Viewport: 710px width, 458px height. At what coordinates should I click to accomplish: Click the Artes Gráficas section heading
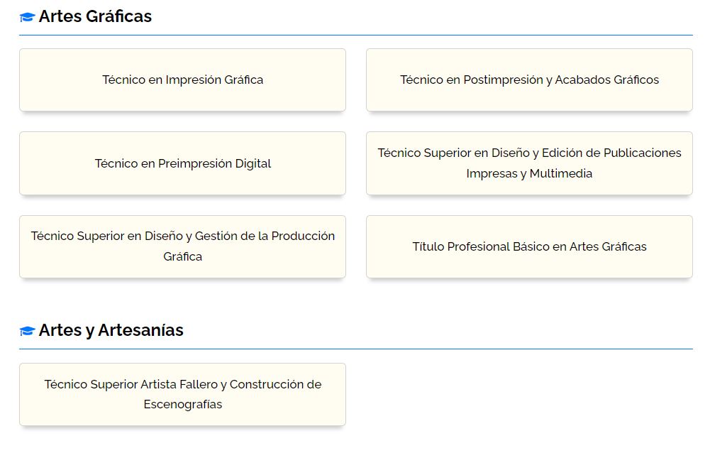tap(95, 16)
